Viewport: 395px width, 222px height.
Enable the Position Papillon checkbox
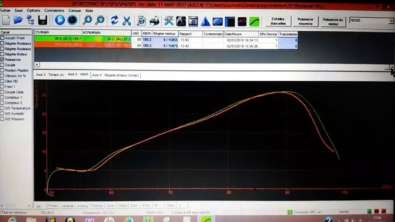[x=2, y=70]
